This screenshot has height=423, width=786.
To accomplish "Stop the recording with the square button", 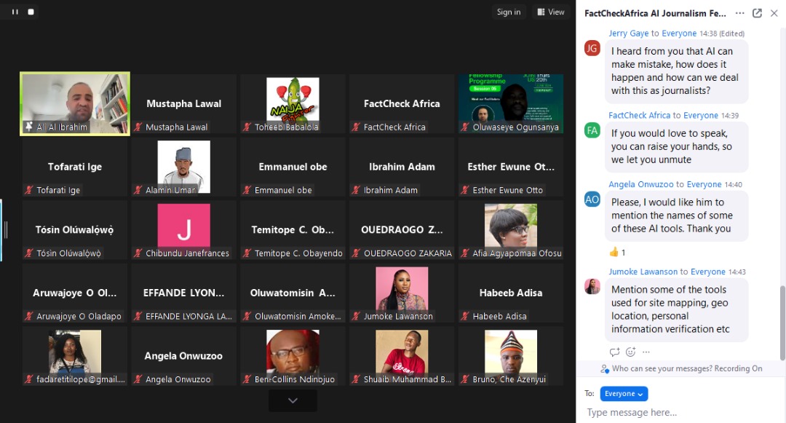I will click(31, 12).
